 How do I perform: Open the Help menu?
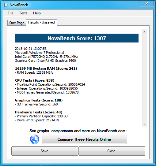click(37, 13)
